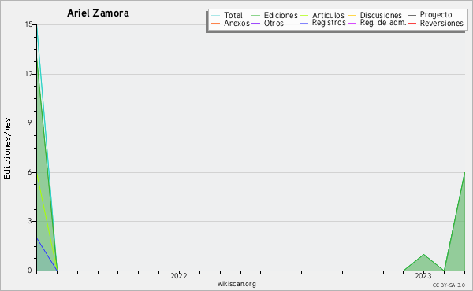
Task: Click the 2023 x-axis label
Action: (423, 275)
